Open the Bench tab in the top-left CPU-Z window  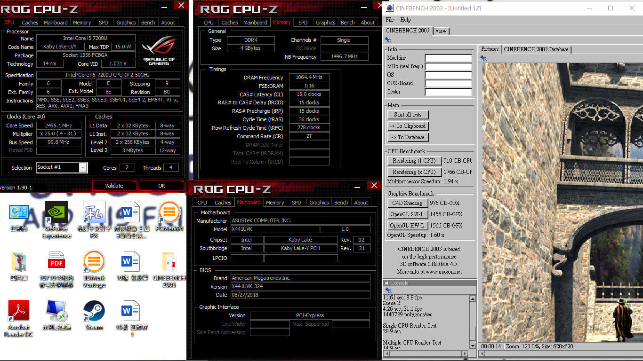coord(148,23)
